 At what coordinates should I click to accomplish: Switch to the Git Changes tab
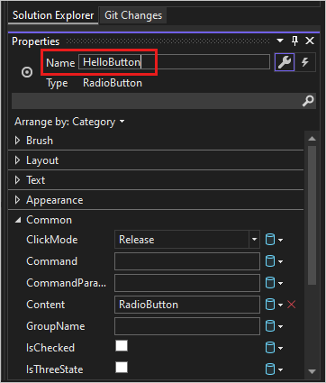[x=133, y=15]
